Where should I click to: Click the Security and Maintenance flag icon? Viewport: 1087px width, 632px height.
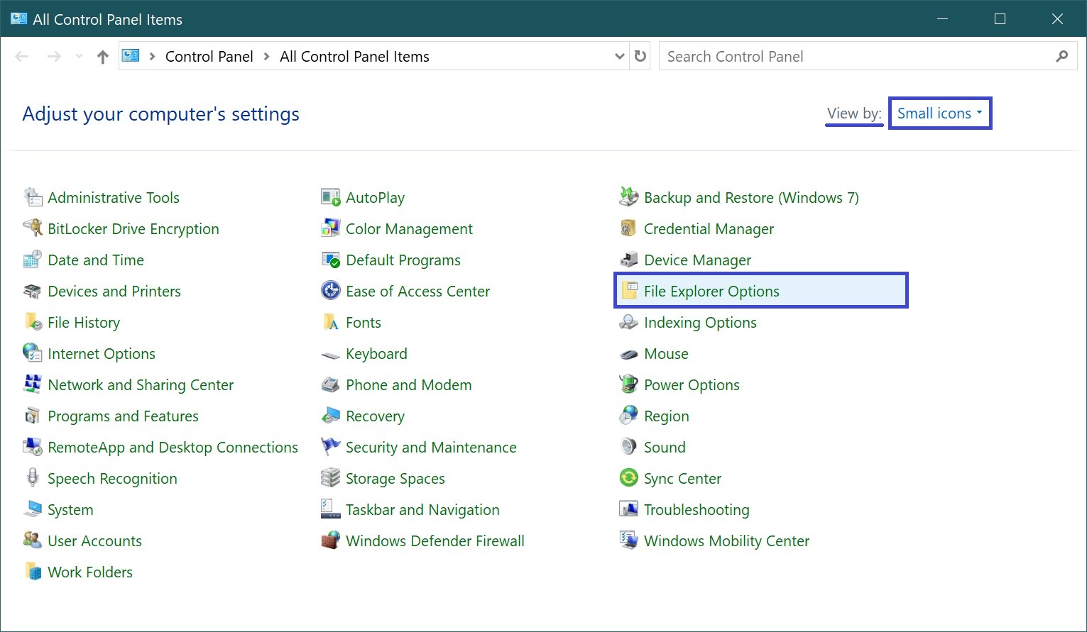coord(331,447)
